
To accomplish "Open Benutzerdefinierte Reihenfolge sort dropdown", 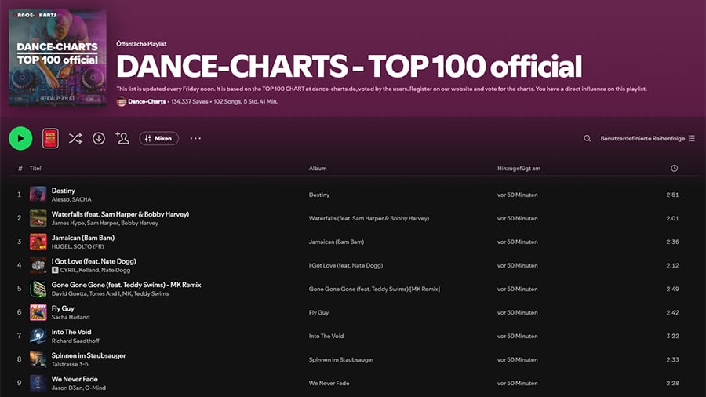I will click(x=647, y=139).
